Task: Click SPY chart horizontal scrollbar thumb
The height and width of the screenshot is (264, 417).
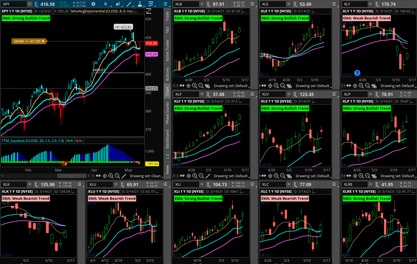Action: tap(72, 176)
